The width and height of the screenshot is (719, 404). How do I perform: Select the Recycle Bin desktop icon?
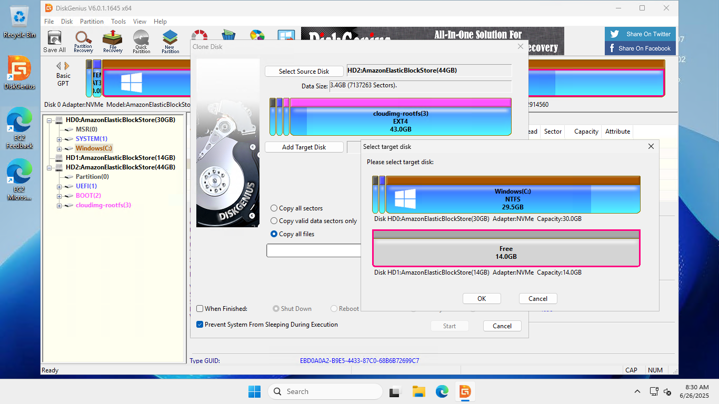19,22
